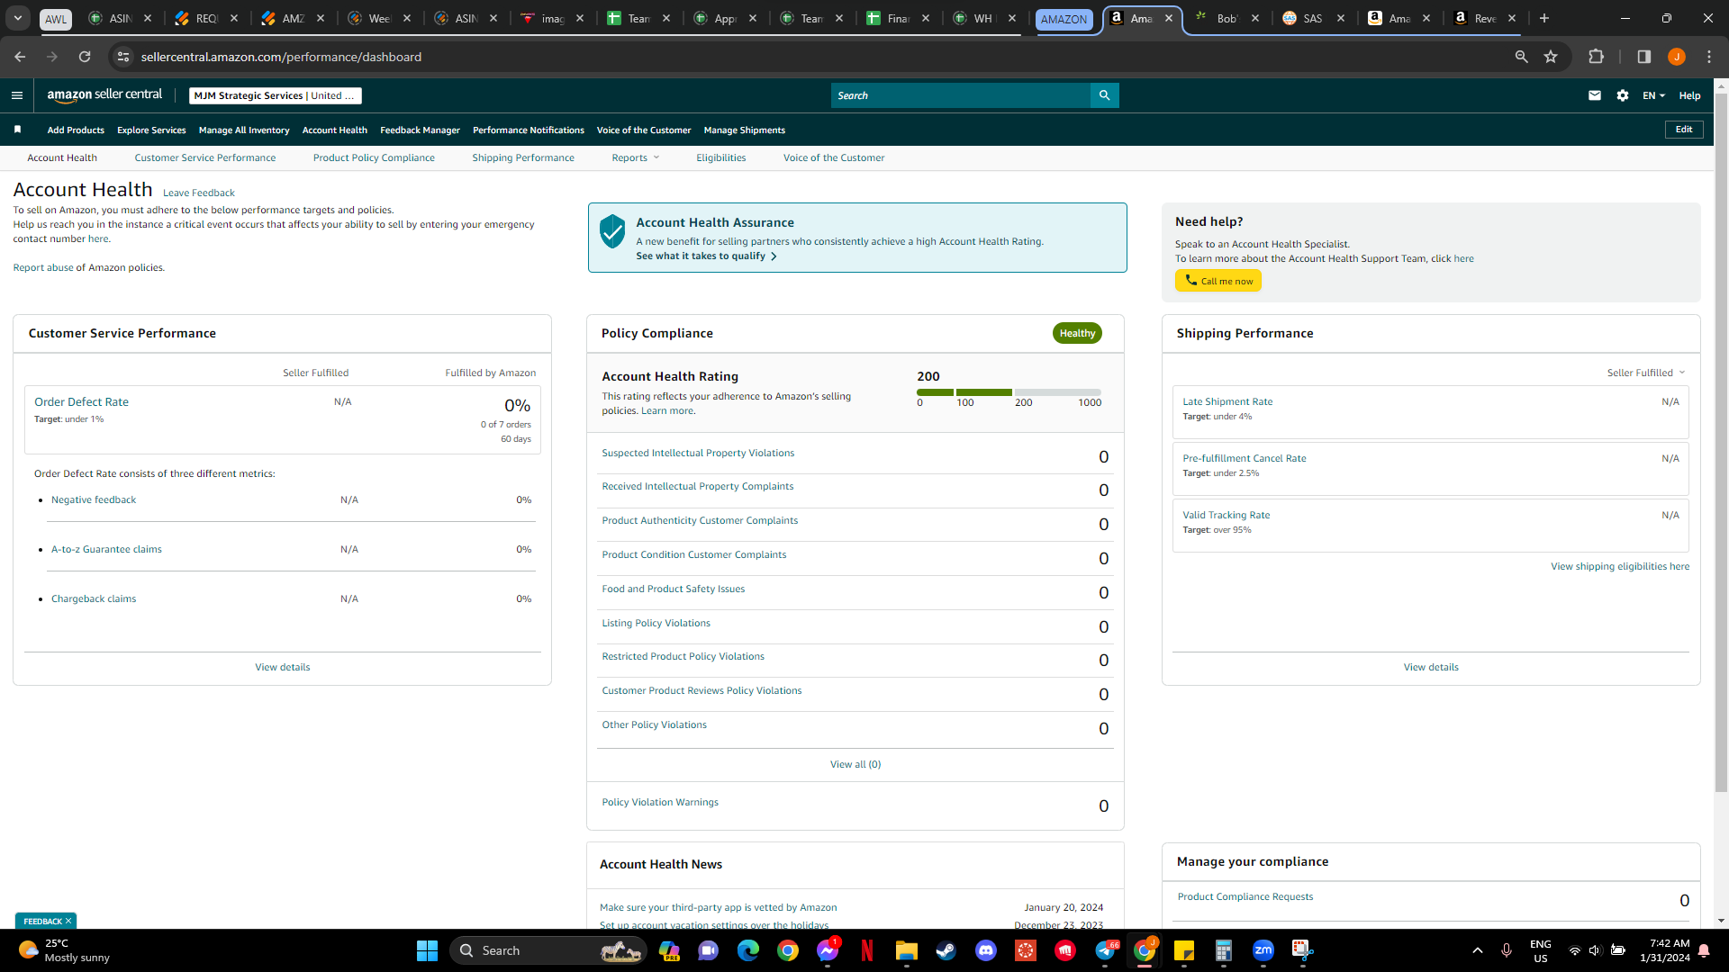The height and width of the screenshot is (972, 1729).
Task: Open Late Shipment Rate link
Action: tap(1227, 402)
